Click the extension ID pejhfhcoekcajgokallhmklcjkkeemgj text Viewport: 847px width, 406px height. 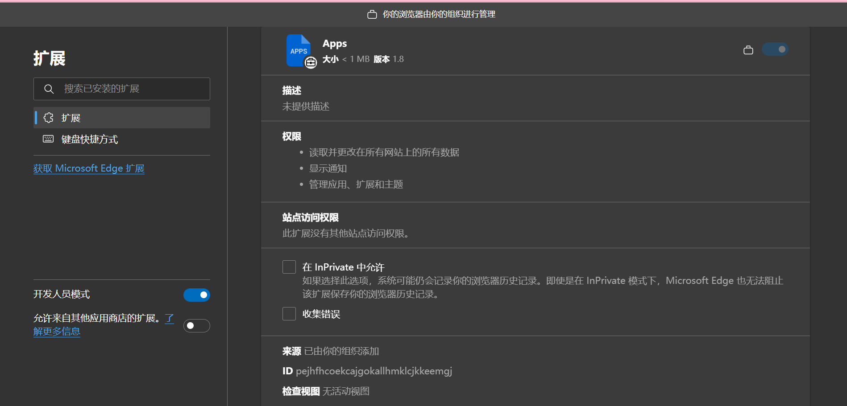pos(374,371)
